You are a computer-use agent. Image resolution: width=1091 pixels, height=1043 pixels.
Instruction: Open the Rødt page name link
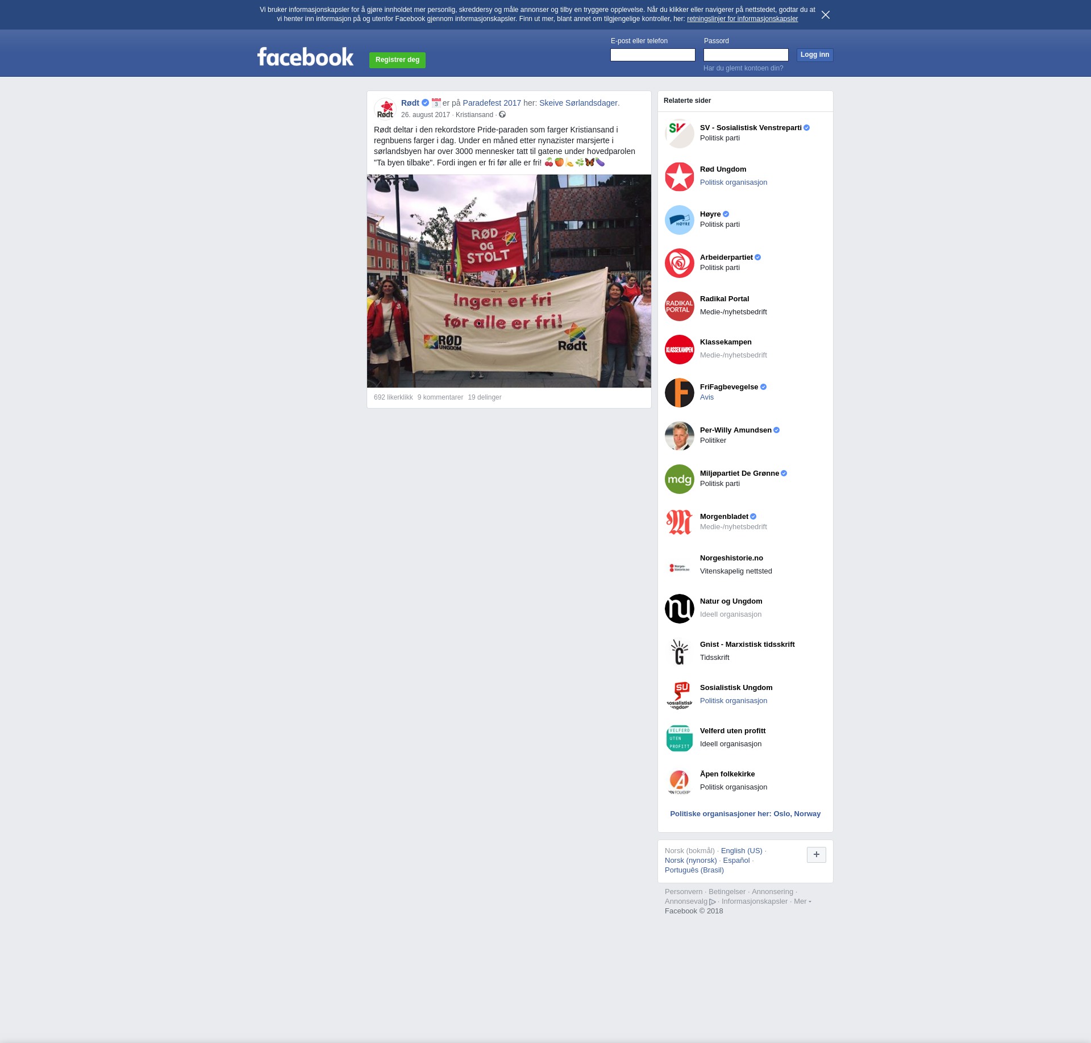[410, 103]
